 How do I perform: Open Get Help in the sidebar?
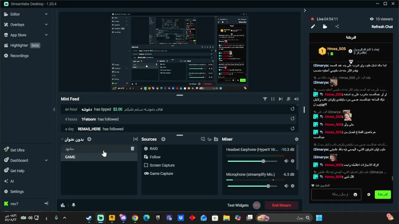(x=17, y=171)
